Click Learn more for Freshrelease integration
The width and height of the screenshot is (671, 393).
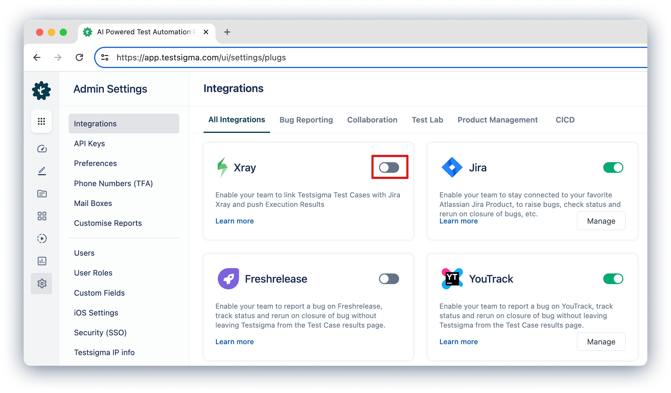tap(235, 341)
